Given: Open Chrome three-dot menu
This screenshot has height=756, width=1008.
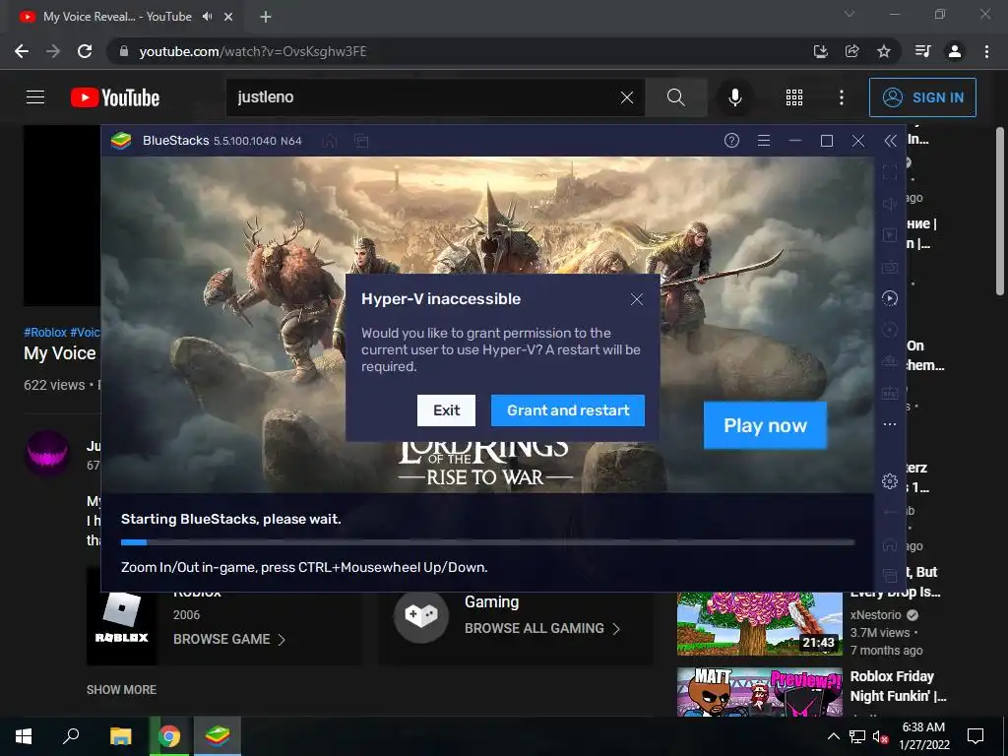Looking at the screenshot, I should tap(986, 51).
